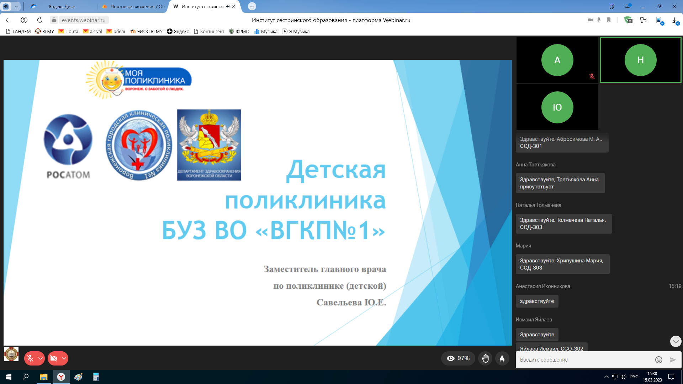Open the ВГМУ bookmark
The image size is (683, 384).
coord(44,31)
